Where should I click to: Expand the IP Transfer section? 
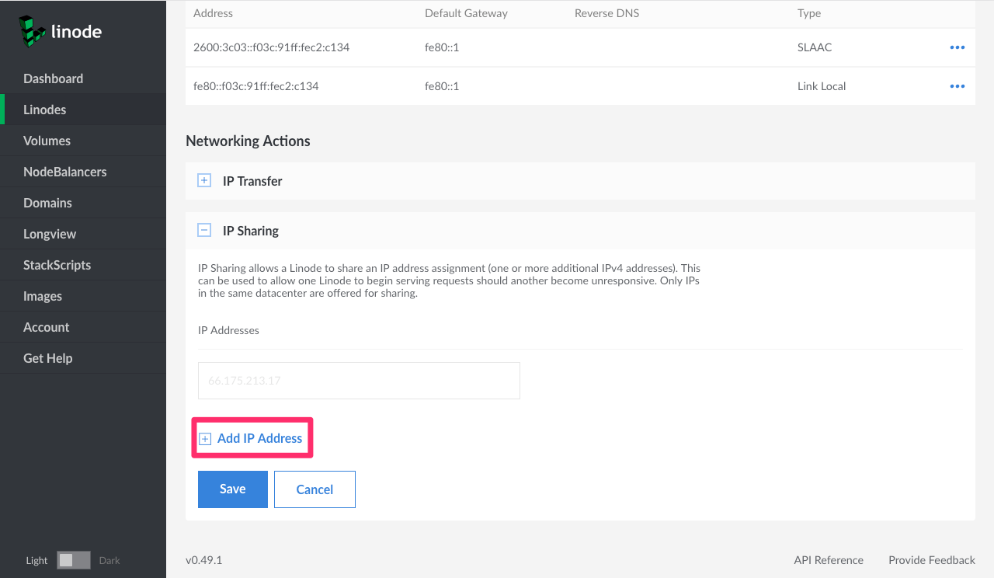204,181
